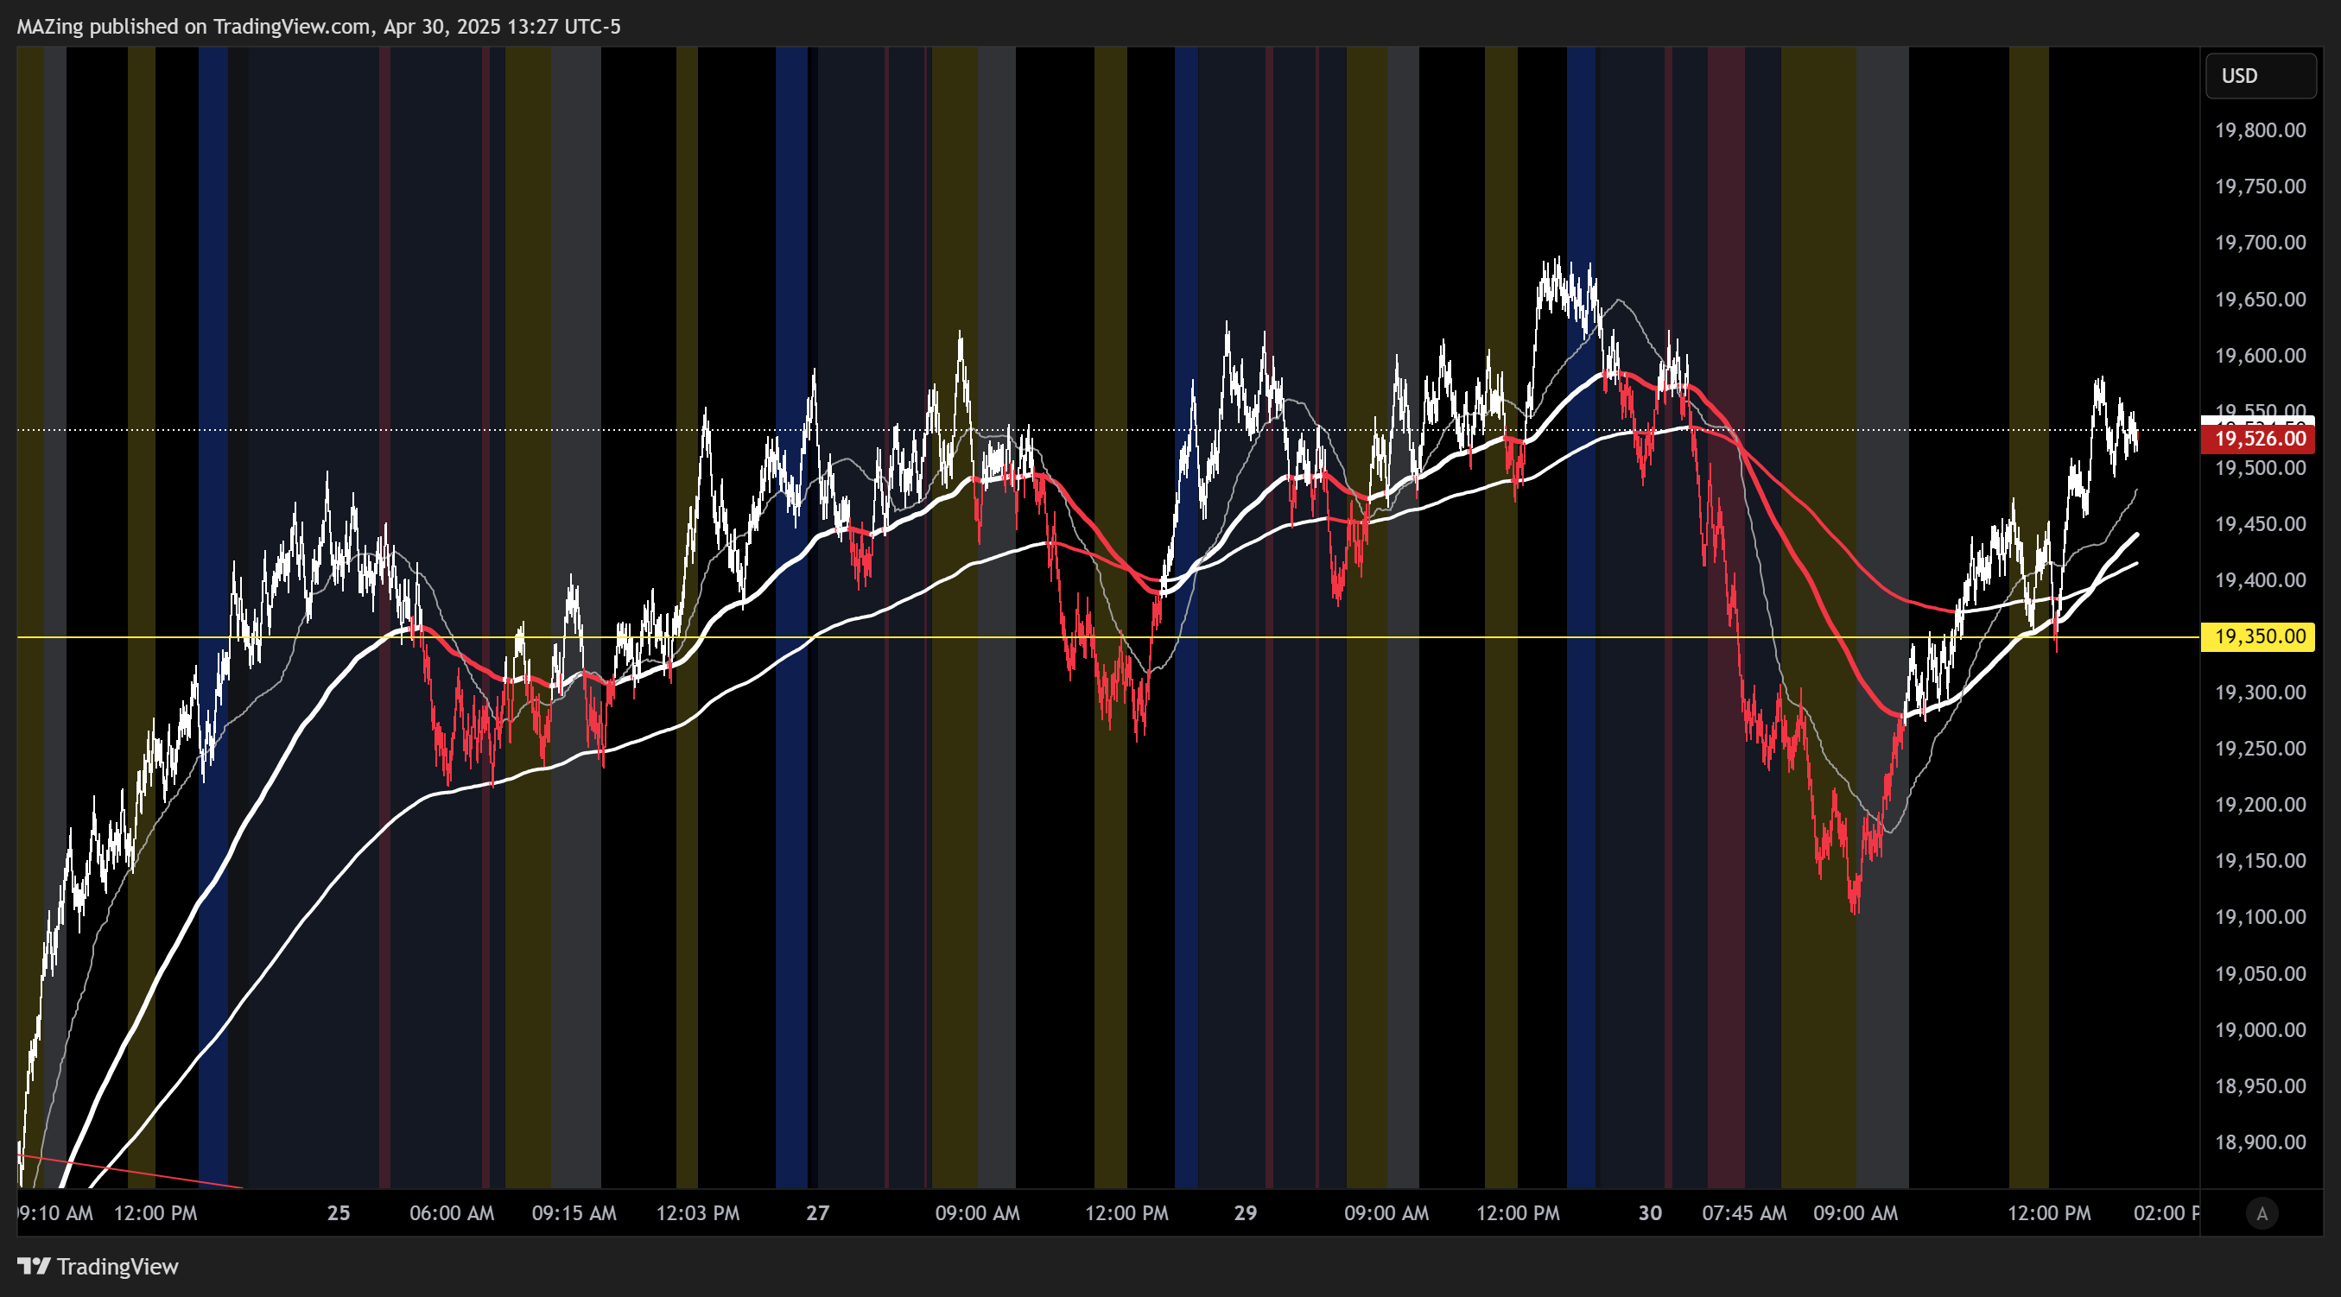Click the published-by MAZing header text
2341x1297 pixels.
tap(318, 27)
